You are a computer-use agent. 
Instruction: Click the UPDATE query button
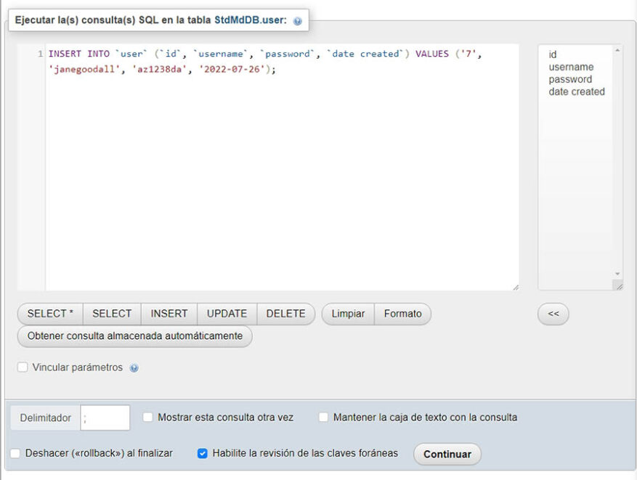(226, 314)
